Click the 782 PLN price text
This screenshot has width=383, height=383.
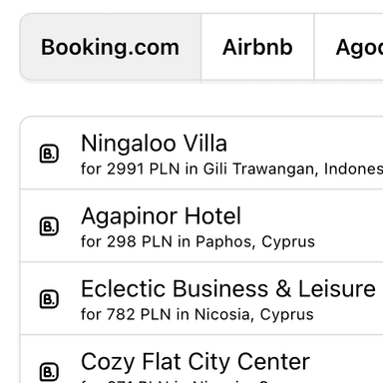click(x=139, y=314)
